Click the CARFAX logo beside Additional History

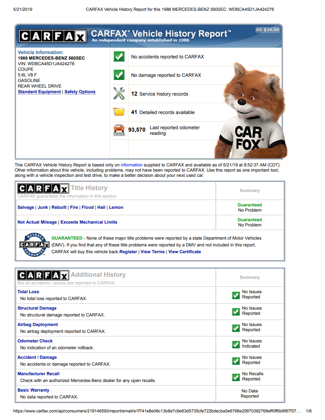click(43, 275)
